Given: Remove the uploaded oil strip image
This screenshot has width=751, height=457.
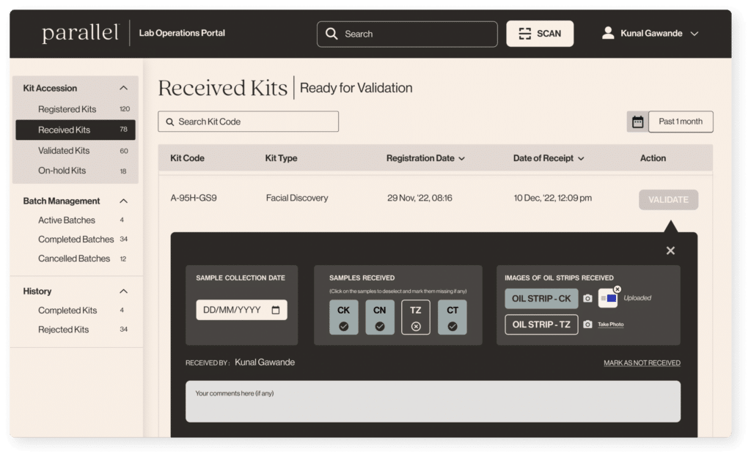Looking at the screenshot, I should point(618,289).
